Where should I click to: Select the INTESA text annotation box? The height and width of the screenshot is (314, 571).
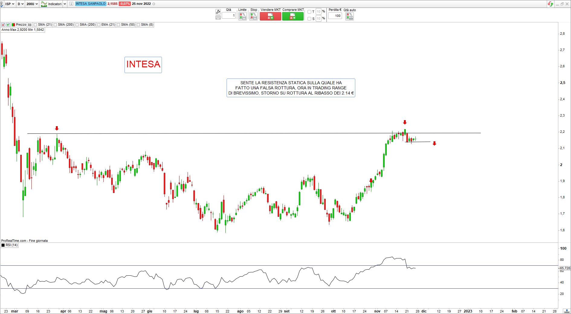[x=143, y=65]
